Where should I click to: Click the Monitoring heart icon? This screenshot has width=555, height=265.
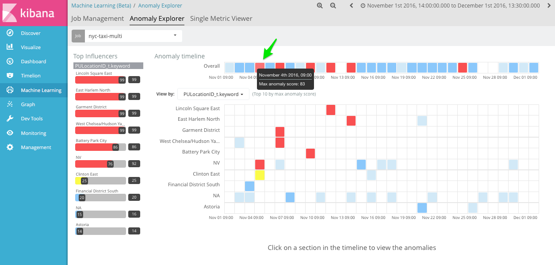(x=10, y=133)
